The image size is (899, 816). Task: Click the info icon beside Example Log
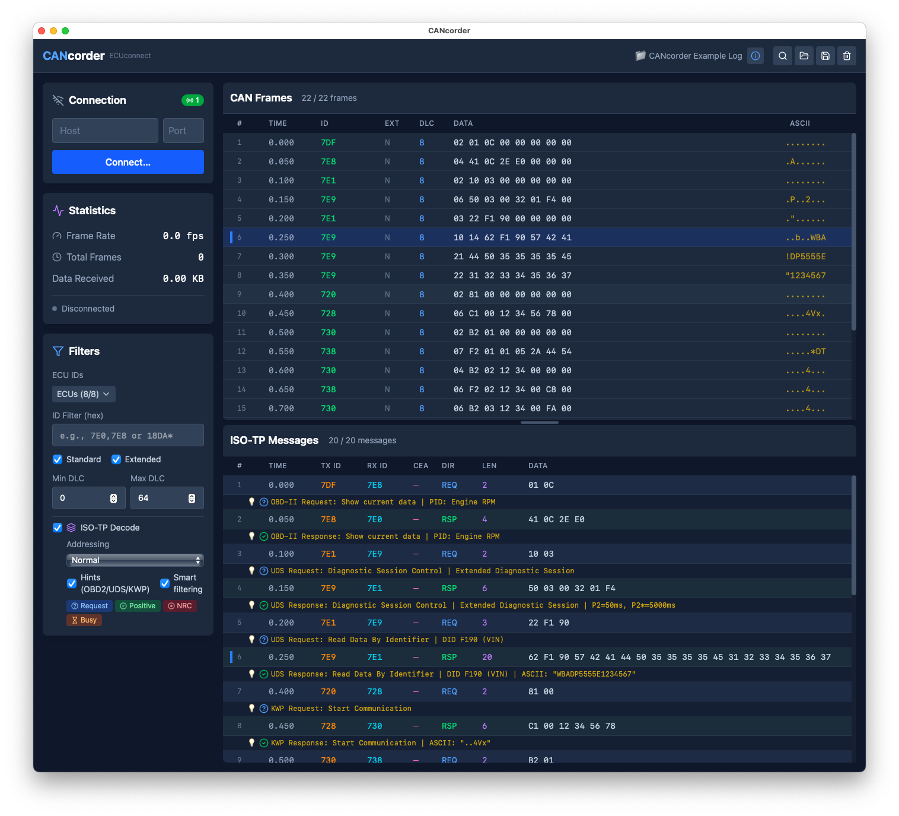coord(755,56)
